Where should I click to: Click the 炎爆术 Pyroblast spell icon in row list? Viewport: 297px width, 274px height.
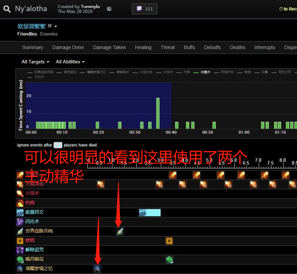coord(20,175)
